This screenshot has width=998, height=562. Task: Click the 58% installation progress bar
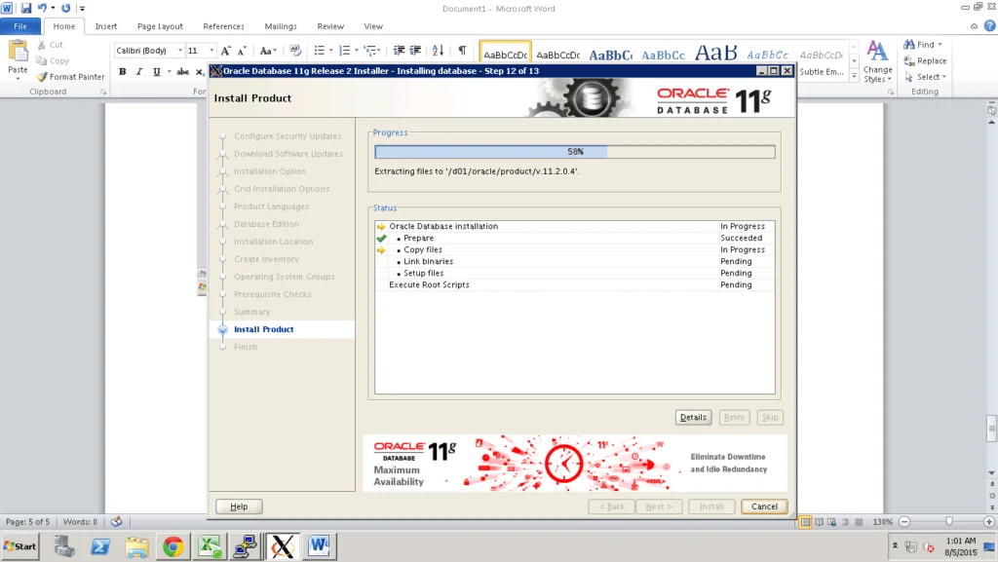[x=575, y=151]
